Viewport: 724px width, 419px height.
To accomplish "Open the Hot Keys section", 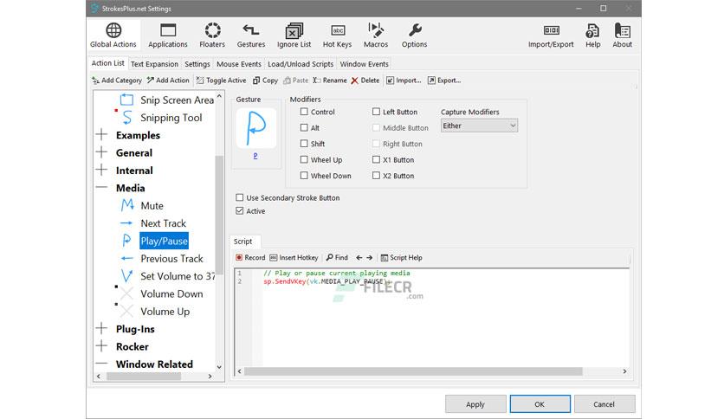I will click(337, 35).
